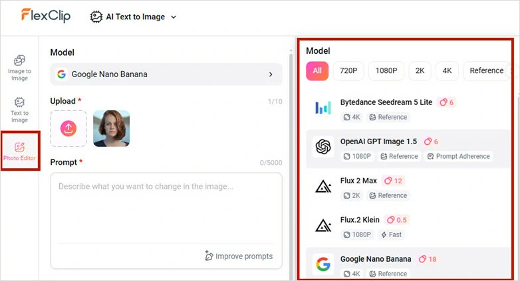Click the Google logo in model list

(323, 264)
